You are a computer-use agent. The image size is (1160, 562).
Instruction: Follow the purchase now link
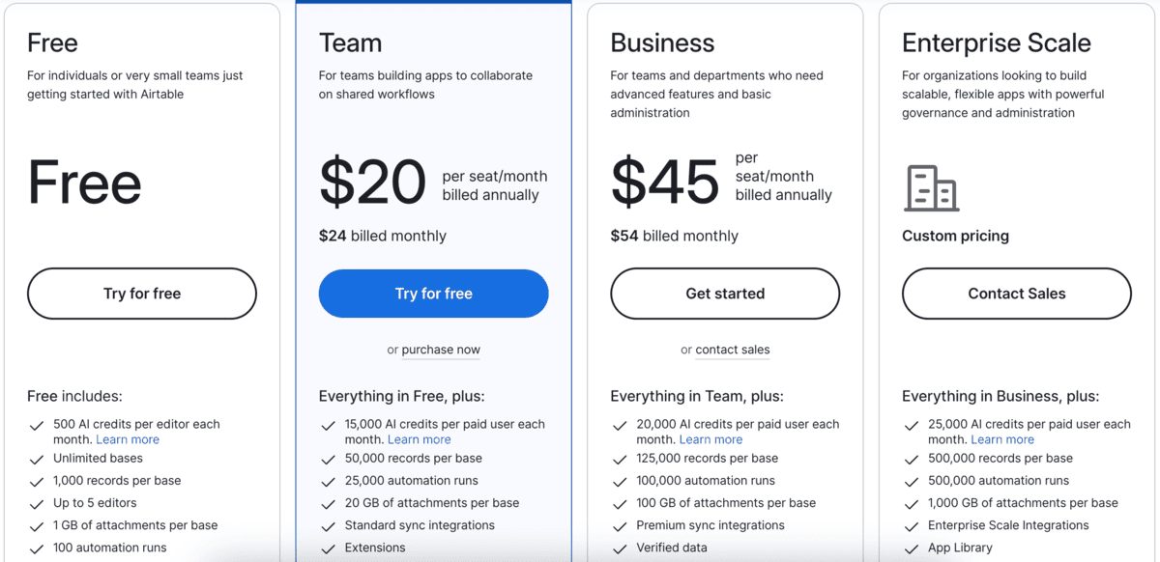pyautogui.click(x=441, y=350)
